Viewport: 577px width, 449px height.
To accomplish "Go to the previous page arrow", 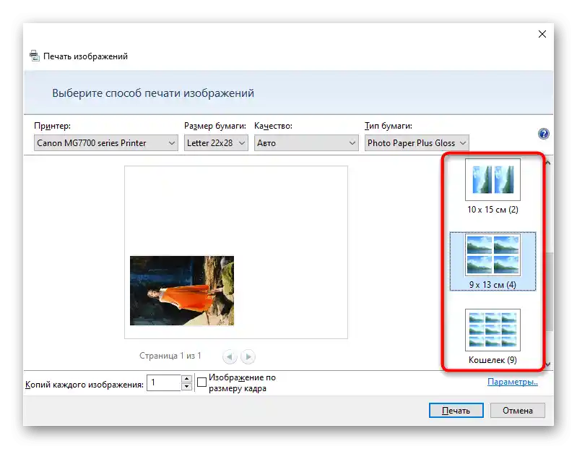I will coord(230,356).
